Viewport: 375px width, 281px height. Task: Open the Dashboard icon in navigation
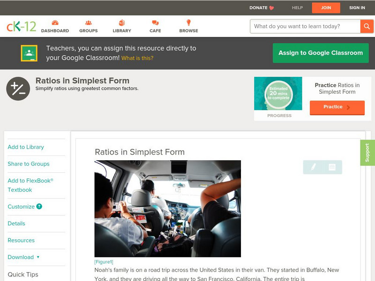[x=55, y=23]
